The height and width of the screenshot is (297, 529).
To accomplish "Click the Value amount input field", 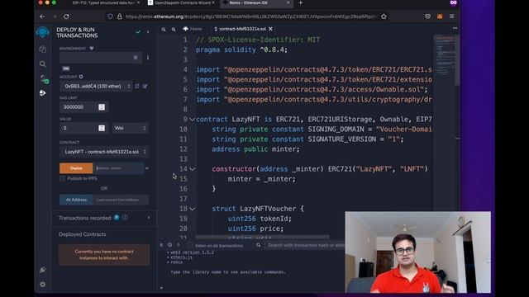I will (79, 128).
